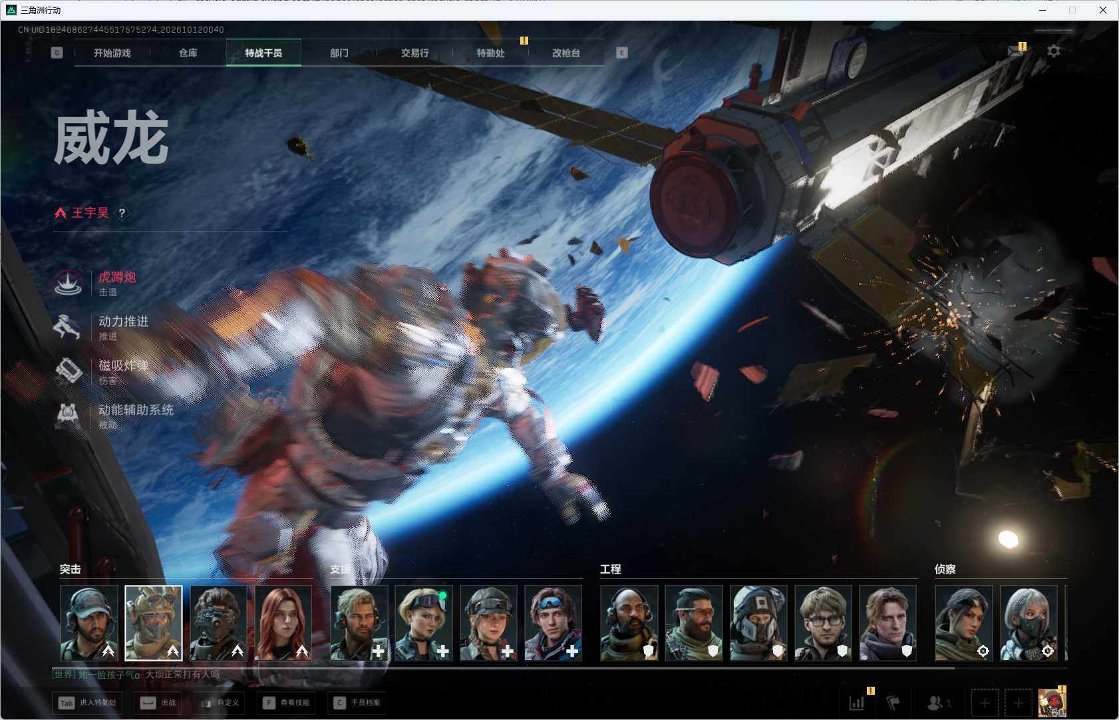Open the 部门 tab

pyautogui.click(x=339, y=53)
